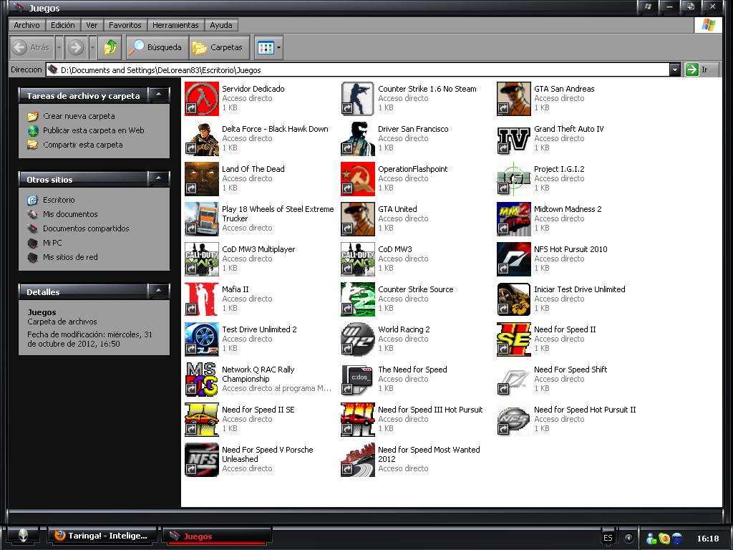
Task: Toggle the Búsqueda search pane button
Action: pyautogui.click(x=156, y=48)
